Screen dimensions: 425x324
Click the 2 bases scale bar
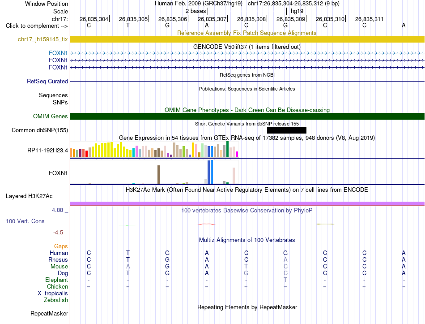(247, 11)
